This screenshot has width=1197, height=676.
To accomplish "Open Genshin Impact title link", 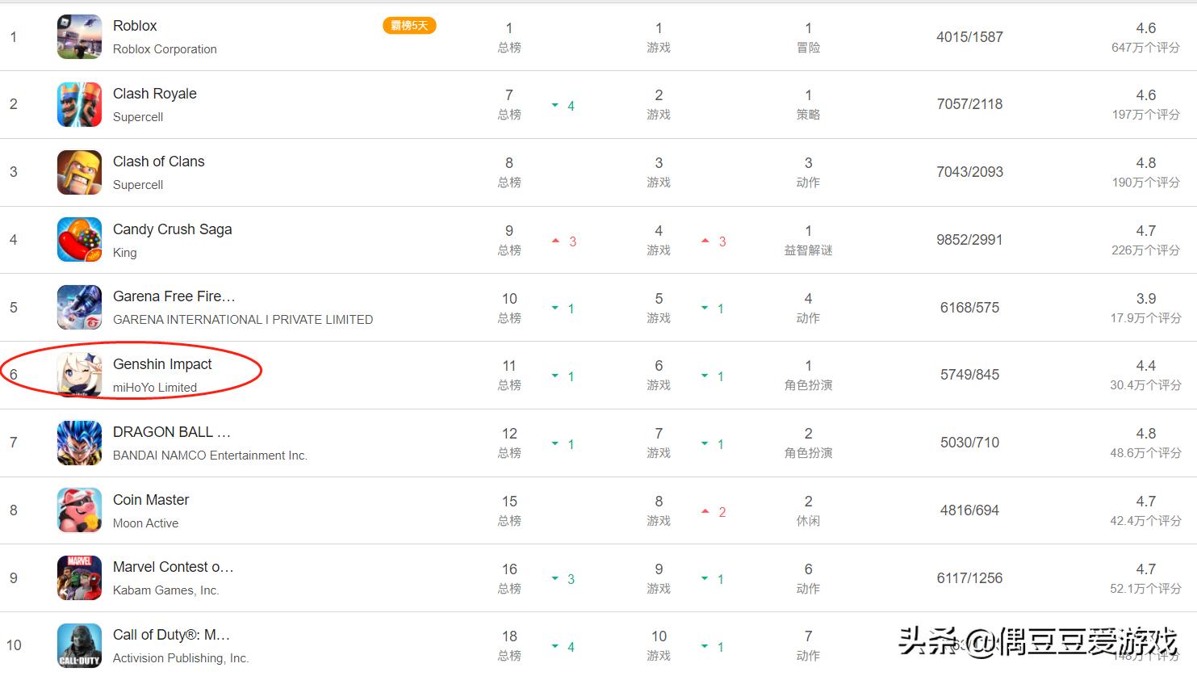I will (162, 364).
